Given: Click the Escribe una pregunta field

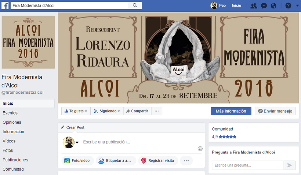Looking at the screenshot, I should click(248, 165).
